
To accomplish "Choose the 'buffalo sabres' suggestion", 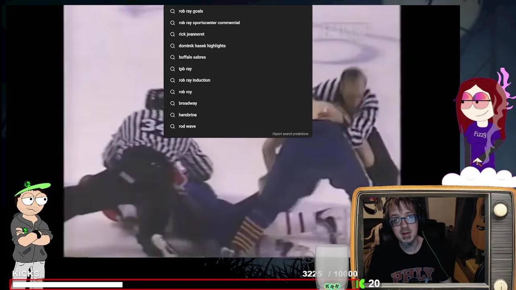I will (x=238, y=57).
